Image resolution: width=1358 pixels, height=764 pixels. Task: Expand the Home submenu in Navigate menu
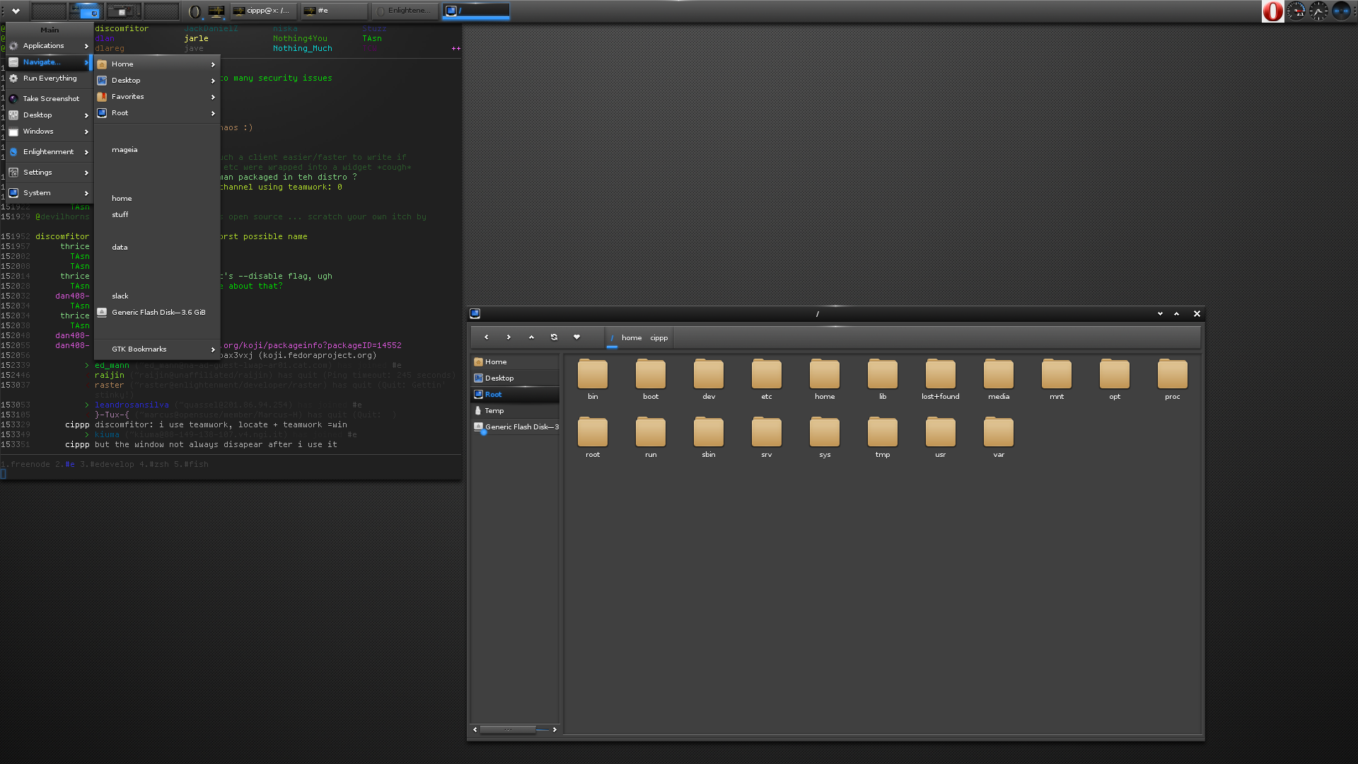157,64
